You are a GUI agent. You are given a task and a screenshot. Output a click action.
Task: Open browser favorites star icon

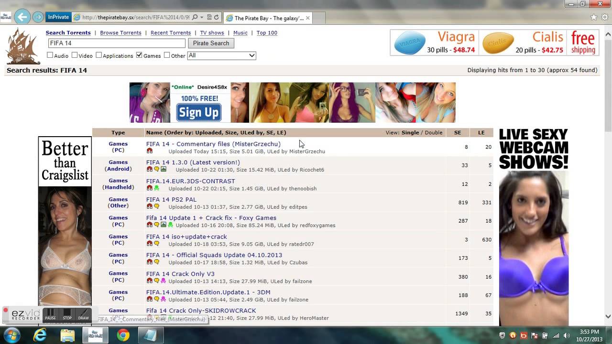point(594,17)
